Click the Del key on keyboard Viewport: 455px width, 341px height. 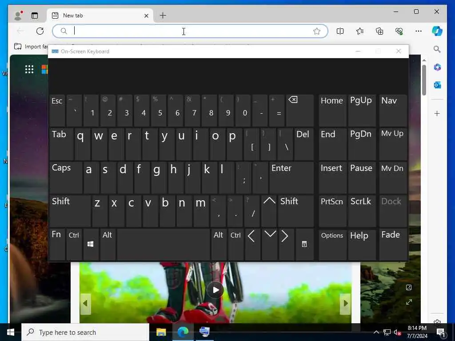tap(304, 144)
